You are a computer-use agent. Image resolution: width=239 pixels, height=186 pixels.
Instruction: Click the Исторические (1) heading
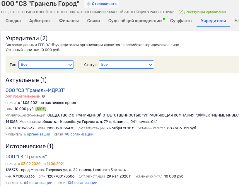coord(29,146)
